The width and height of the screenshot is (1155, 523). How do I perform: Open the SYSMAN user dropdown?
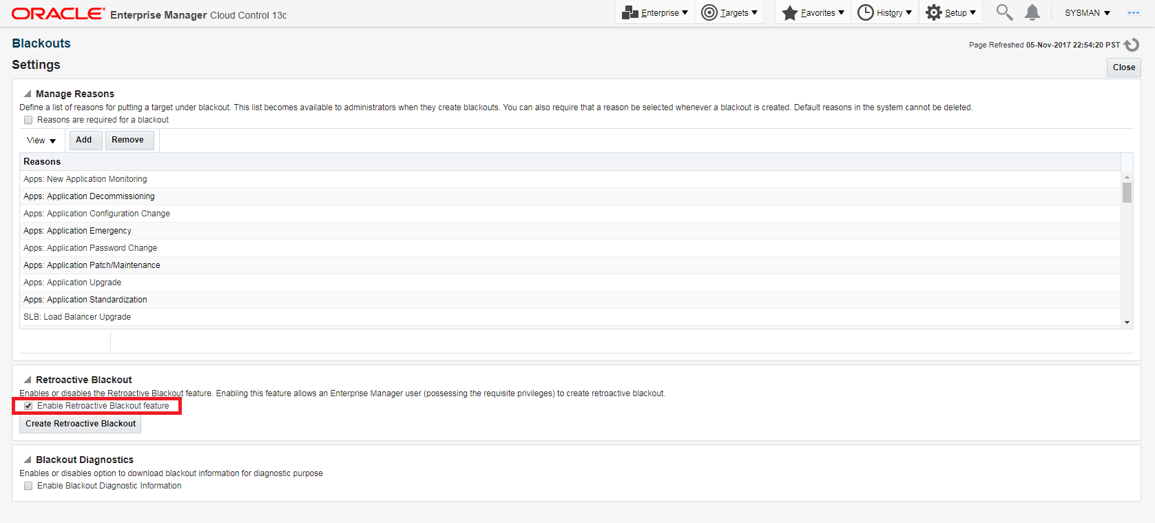(x=1088, y=13)
